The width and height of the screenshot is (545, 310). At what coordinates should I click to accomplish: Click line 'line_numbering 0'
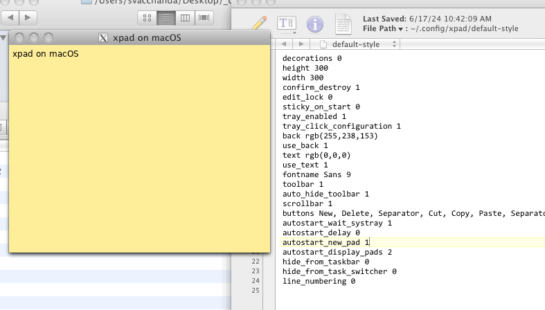point(319,282)
